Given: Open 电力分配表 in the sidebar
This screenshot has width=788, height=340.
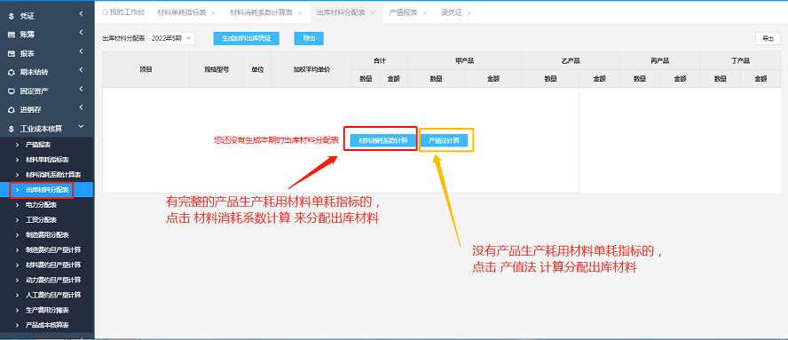Looking at the screenshot, I should tap(41, 205).
